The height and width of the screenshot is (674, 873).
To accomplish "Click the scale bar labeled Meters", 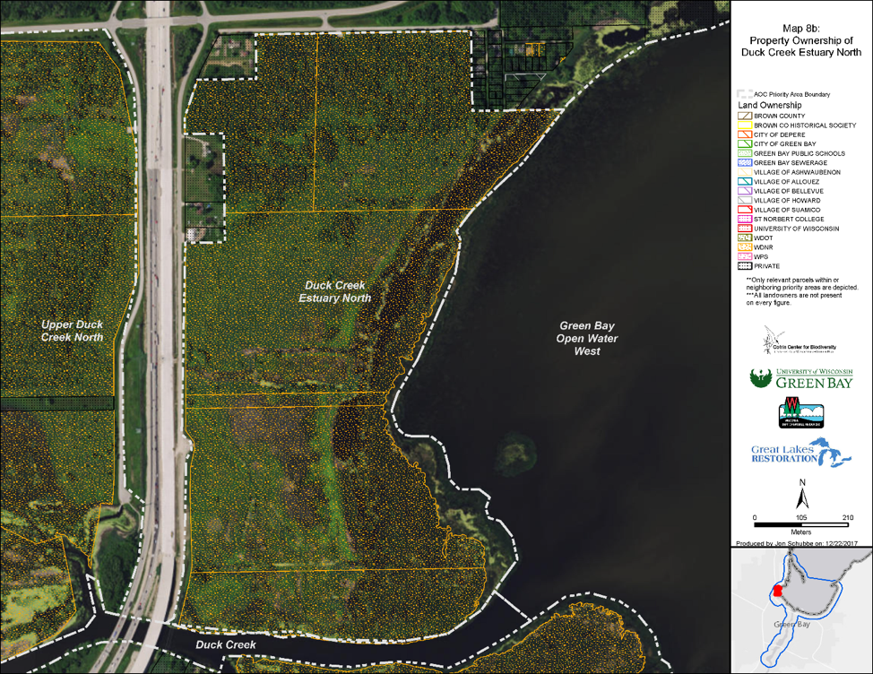I will click(800, 524).
